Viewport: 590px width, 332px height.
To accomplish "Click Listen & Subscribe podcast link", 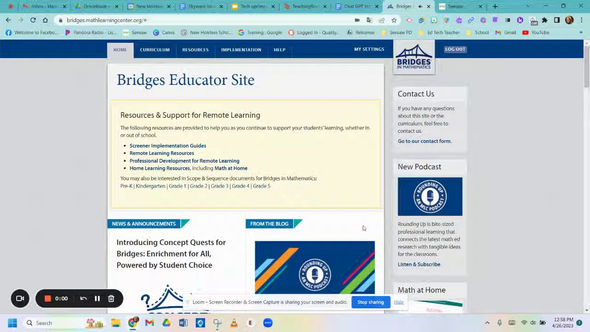I will (419, 264).
